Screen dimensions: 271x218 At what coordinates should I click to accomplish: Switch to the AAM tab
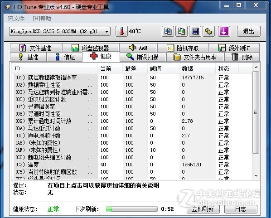click(x=138, y=48)
